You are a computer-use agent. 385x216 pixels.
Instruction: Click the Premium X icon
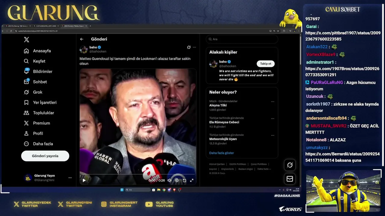26,123
